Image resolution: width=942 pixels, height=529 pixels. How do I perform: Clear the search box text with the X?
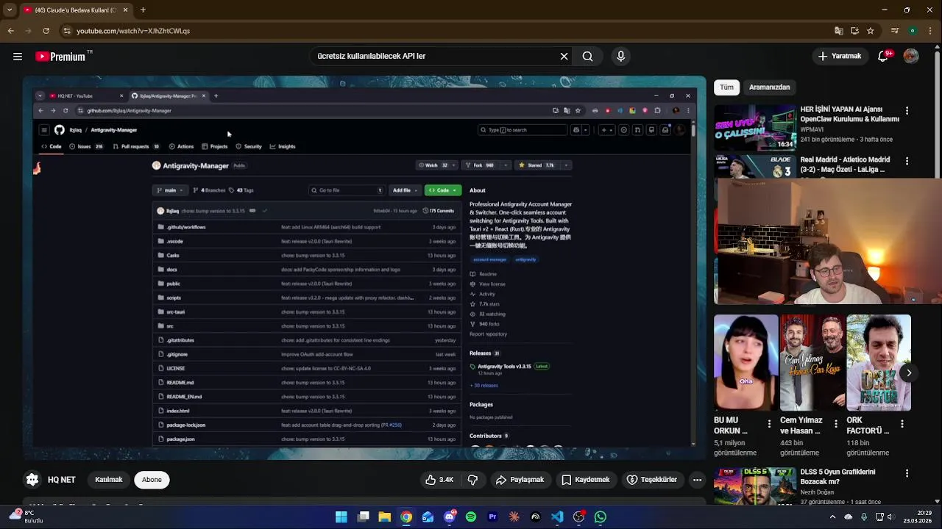(564, 56)
